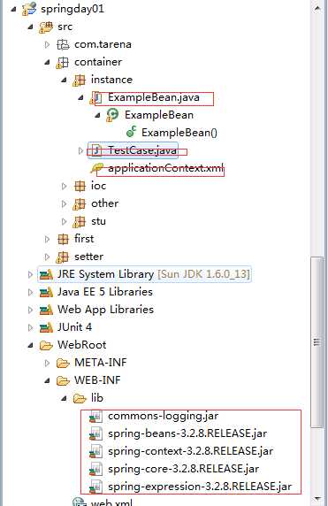Click the scrollbar up arrow

317,8
